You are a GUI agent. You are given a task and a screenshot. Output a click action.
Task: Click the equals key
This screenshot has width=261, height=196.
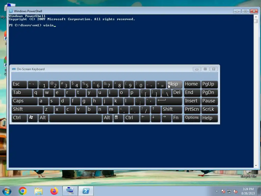tap(161, 84)
